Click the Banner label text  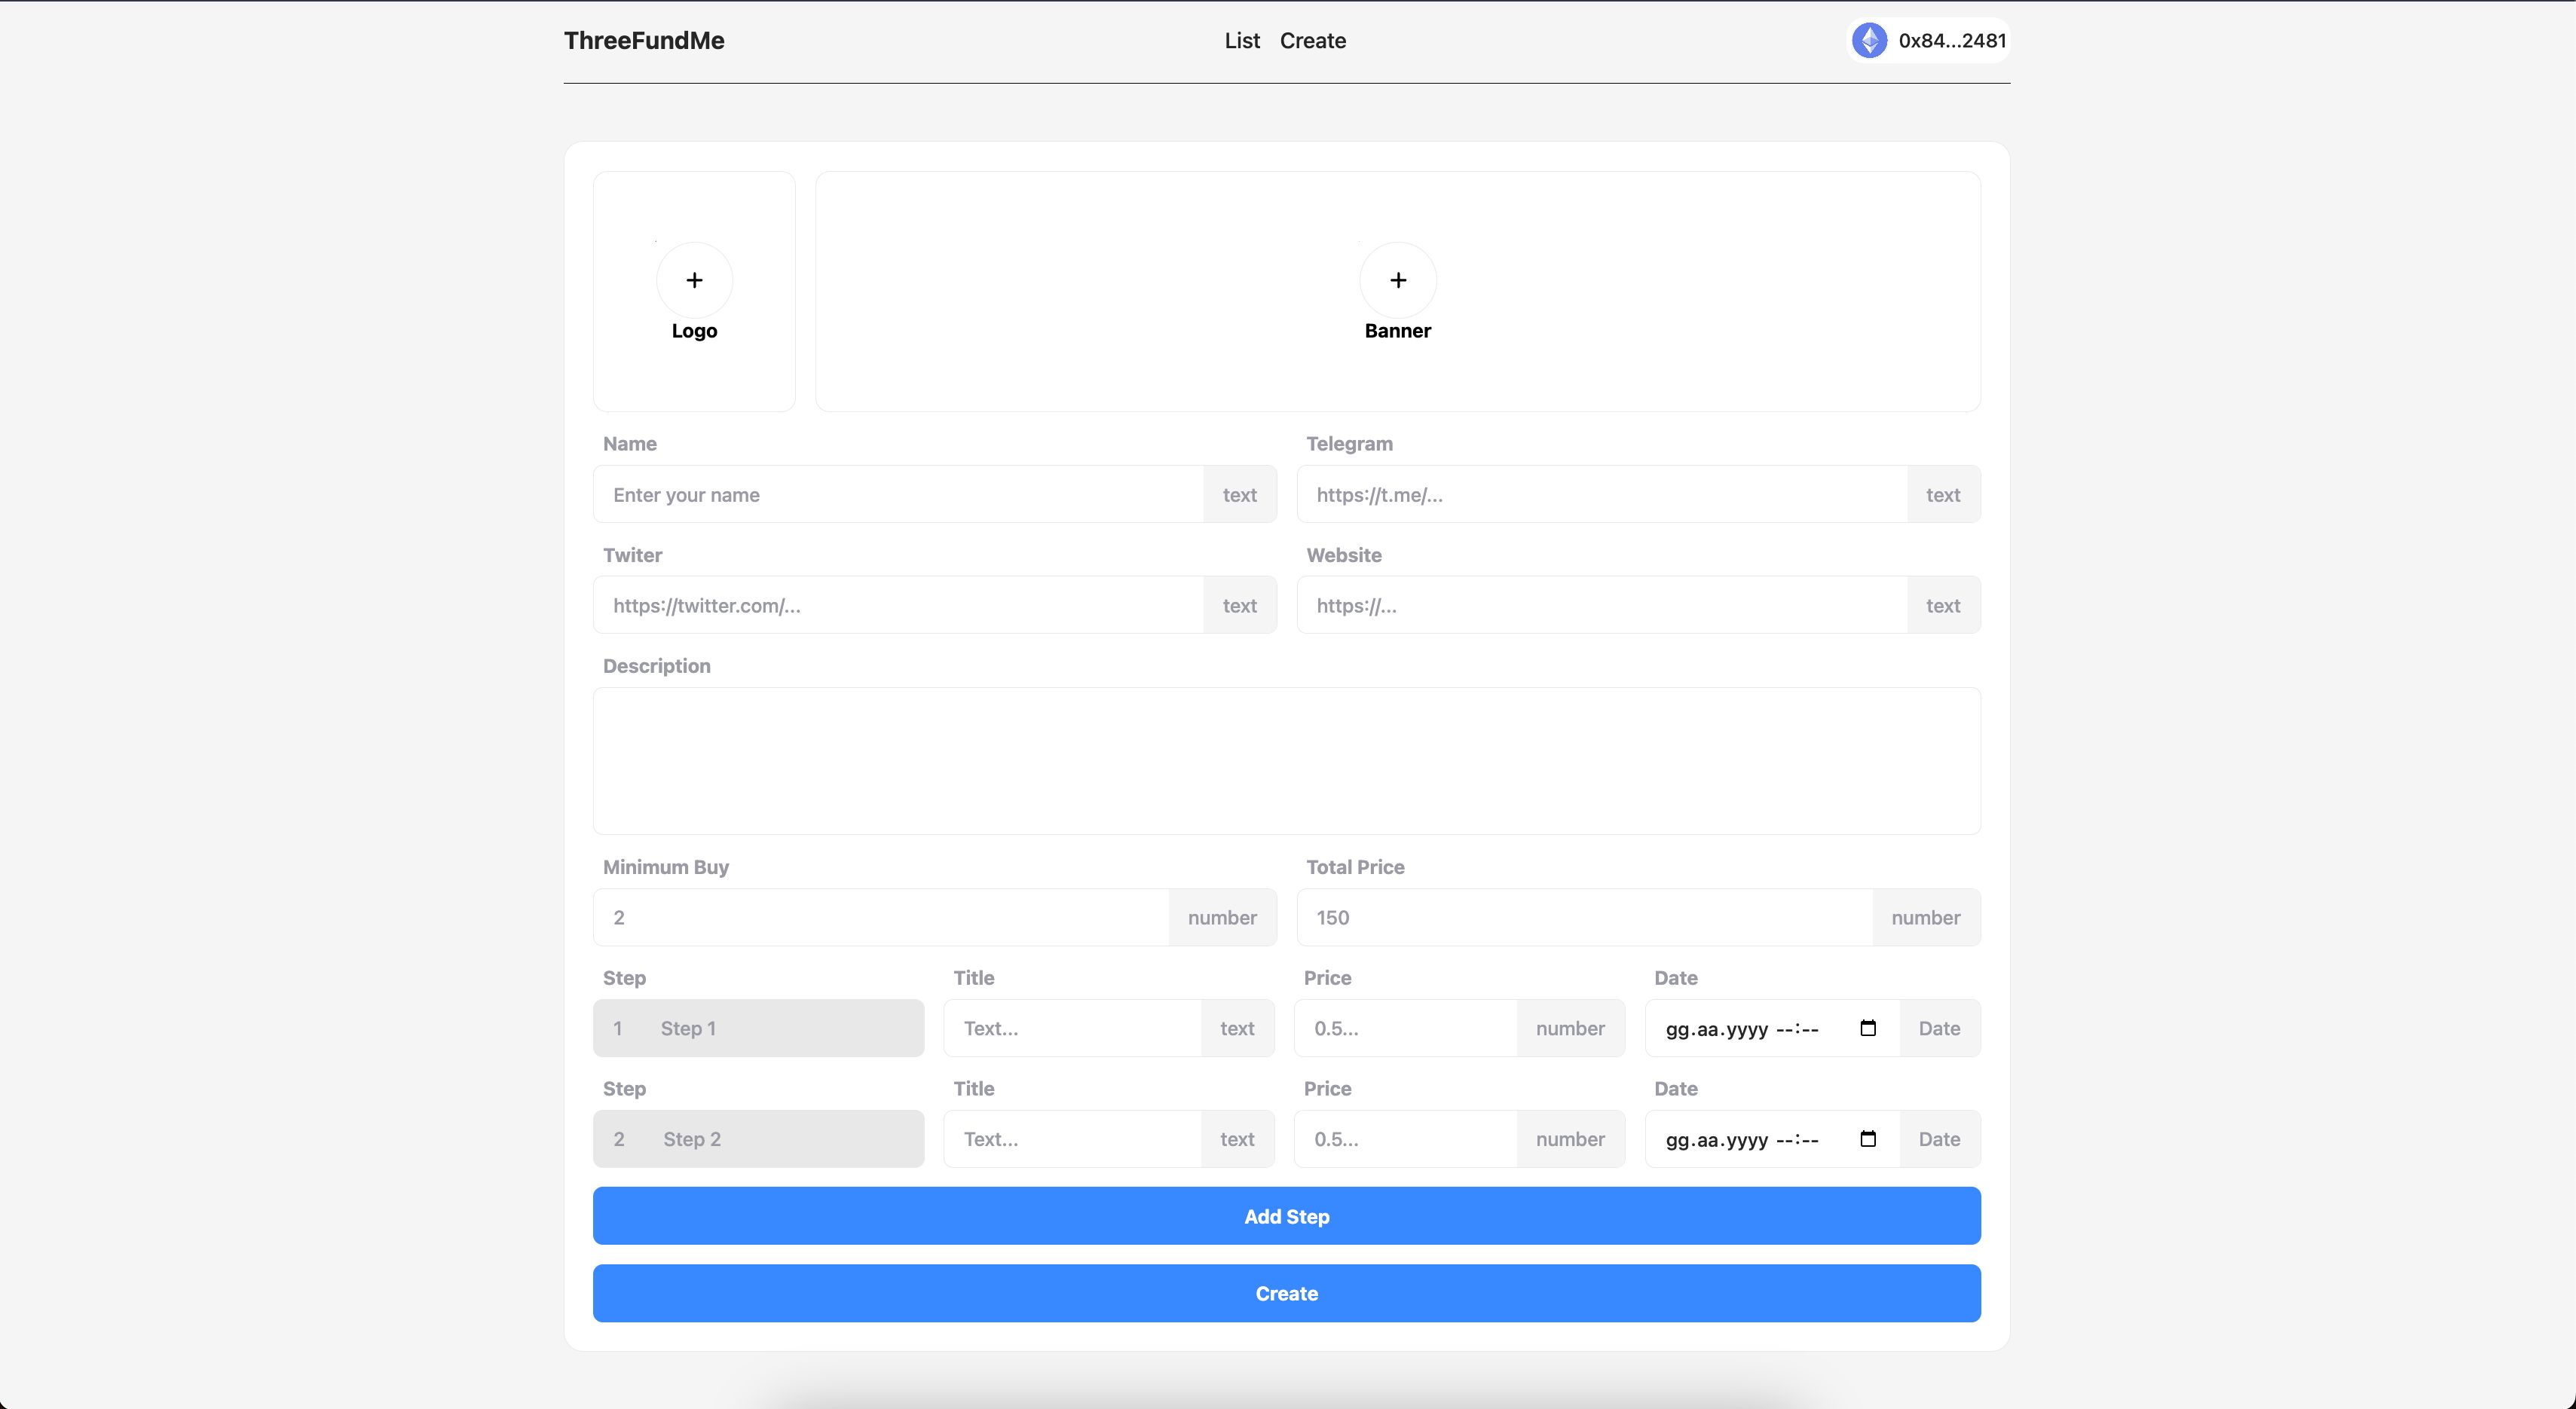click(1397, 331)
